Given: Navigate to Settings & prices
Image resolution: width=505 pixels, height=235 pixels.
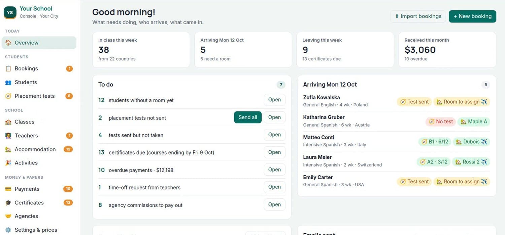Looking at the screenshot, I should (39, 230).
